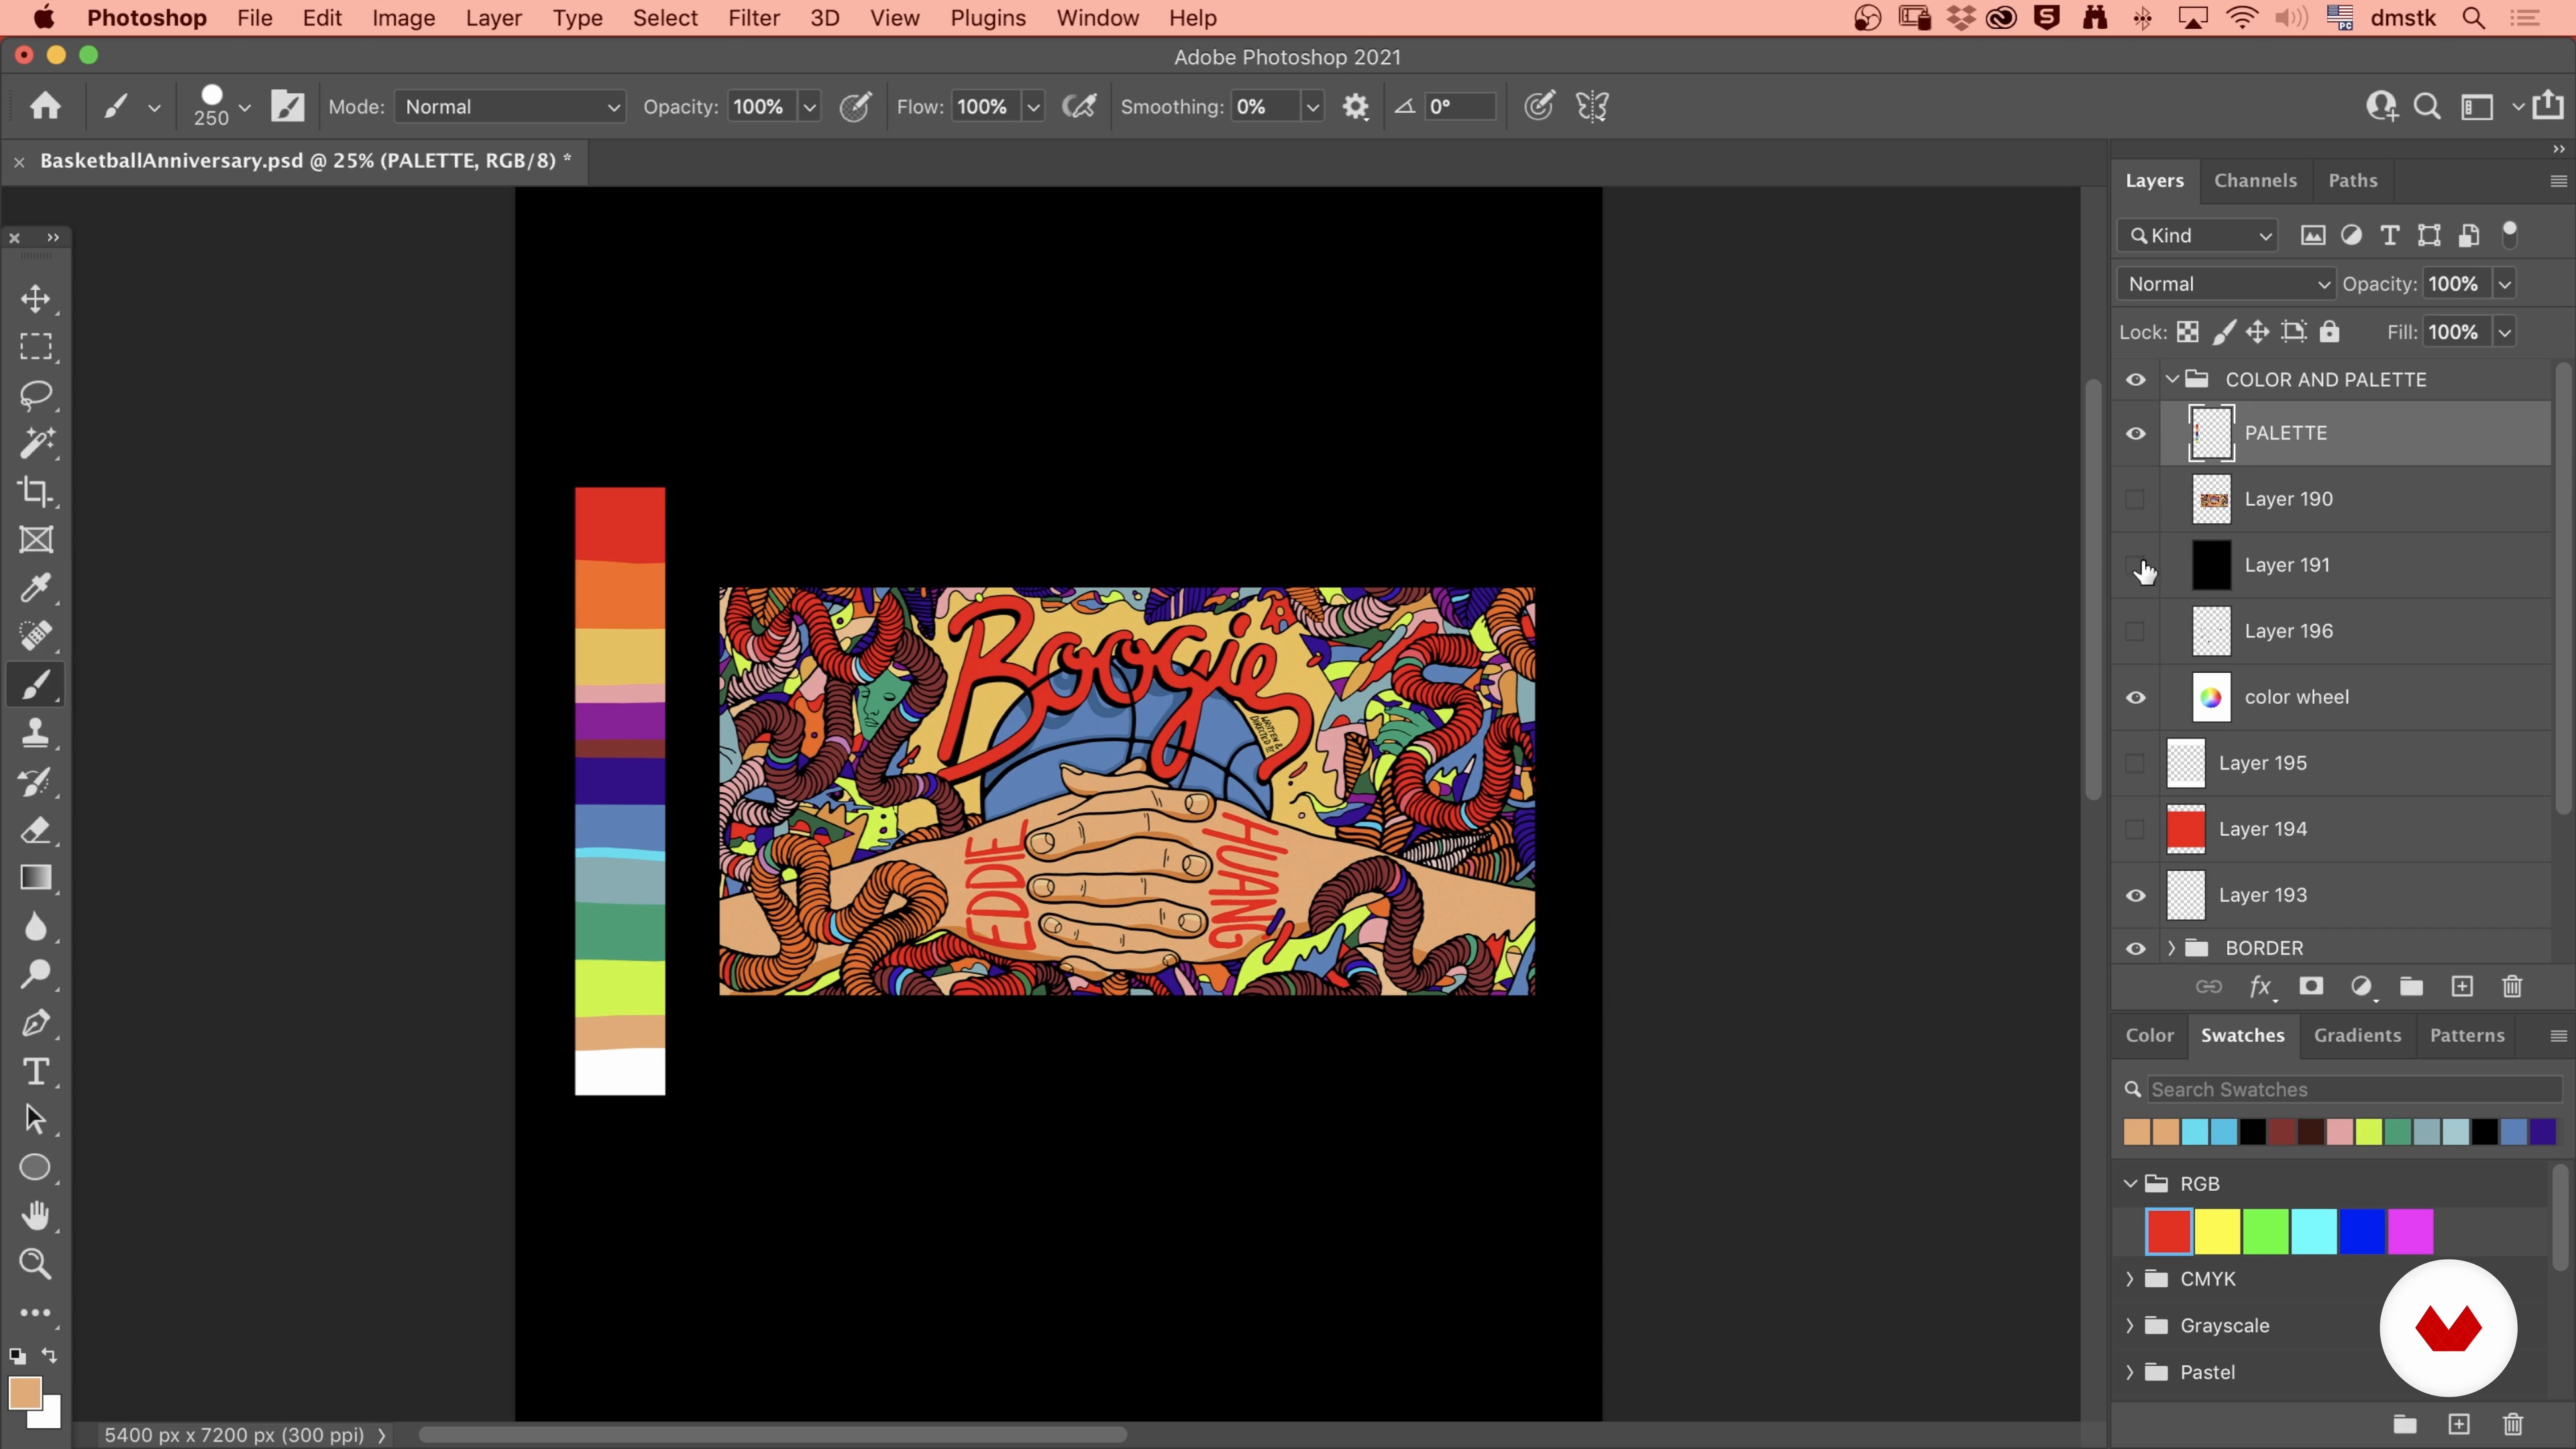Select the Magic Wand tool
The width and height of the screenshot is (2576, 1449).
[36, 443]
